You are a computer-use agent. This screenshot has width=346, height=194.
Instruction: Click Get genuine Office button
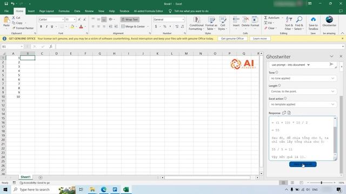pyautogui.click(x=232, y=38)
